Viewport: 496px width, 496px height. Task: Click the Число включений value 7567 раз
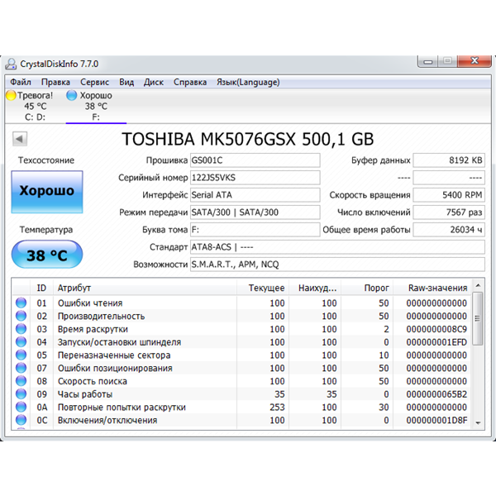(x=449, y=212)
